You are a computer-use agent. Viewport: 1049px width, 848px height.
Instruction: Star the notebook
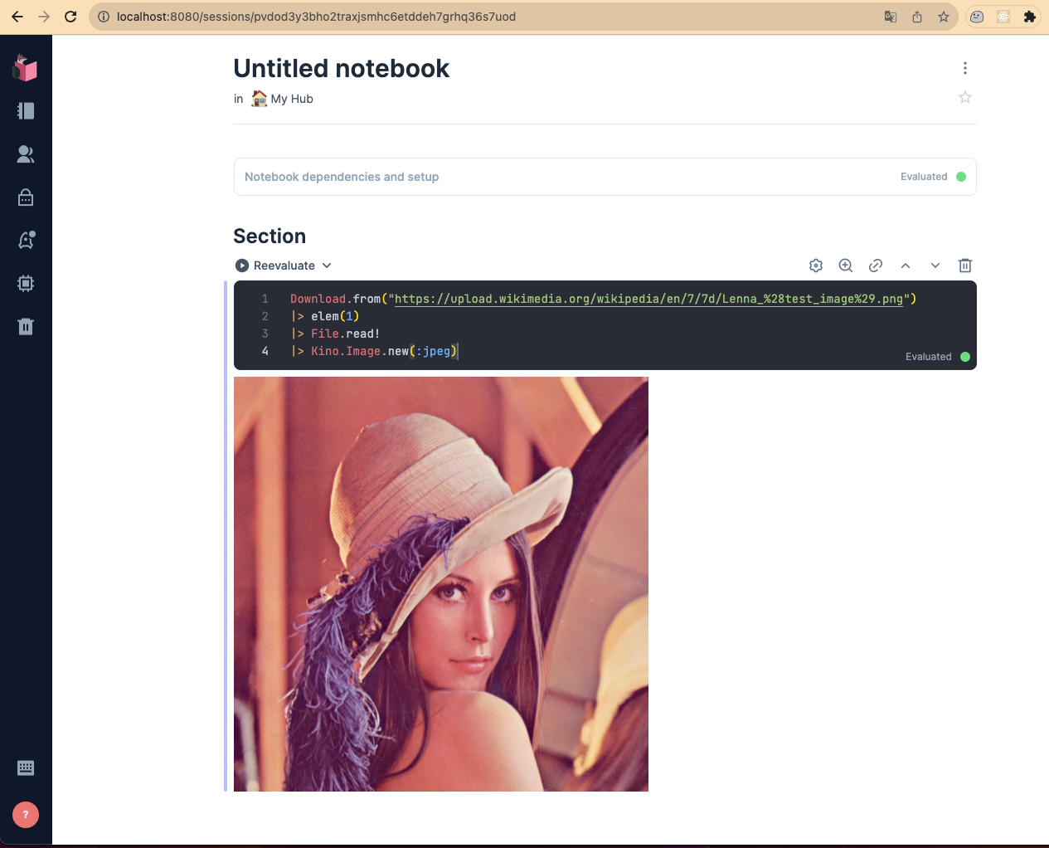965,98
